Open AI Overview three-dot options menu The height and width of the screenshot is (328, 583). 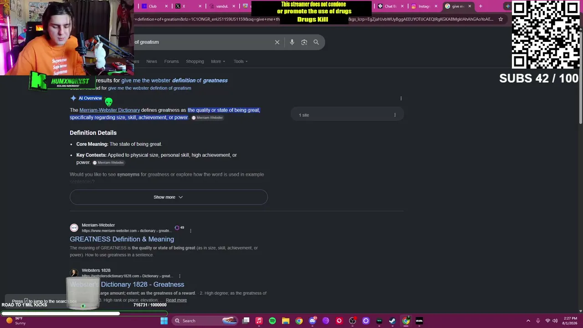401,98
